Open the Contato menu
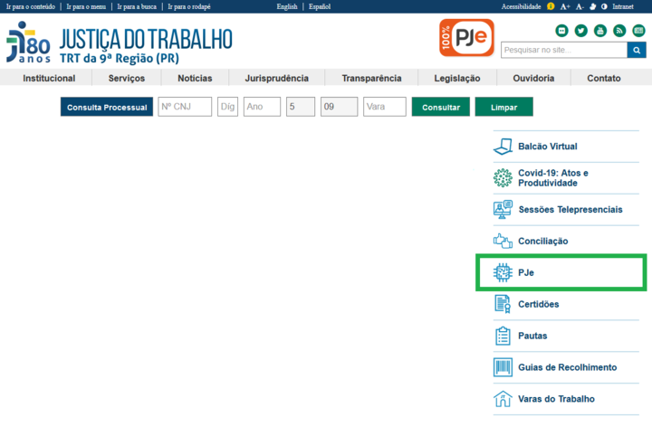This screenshot has width=652, height=427. pyautogui.click(x=604, y=78)
